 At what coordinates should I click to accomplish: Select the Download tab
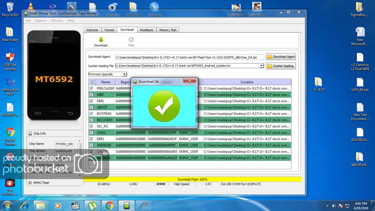click(x=127, y=30)
